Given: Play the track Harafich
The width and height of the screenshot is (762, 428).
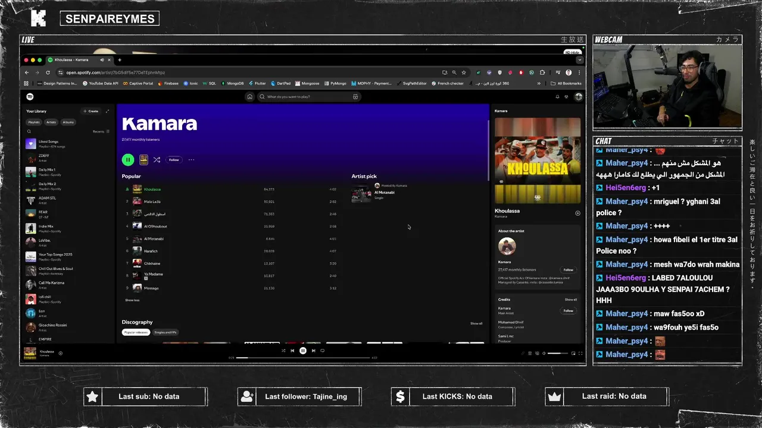Looking at the screenshot, I should 231,251.
